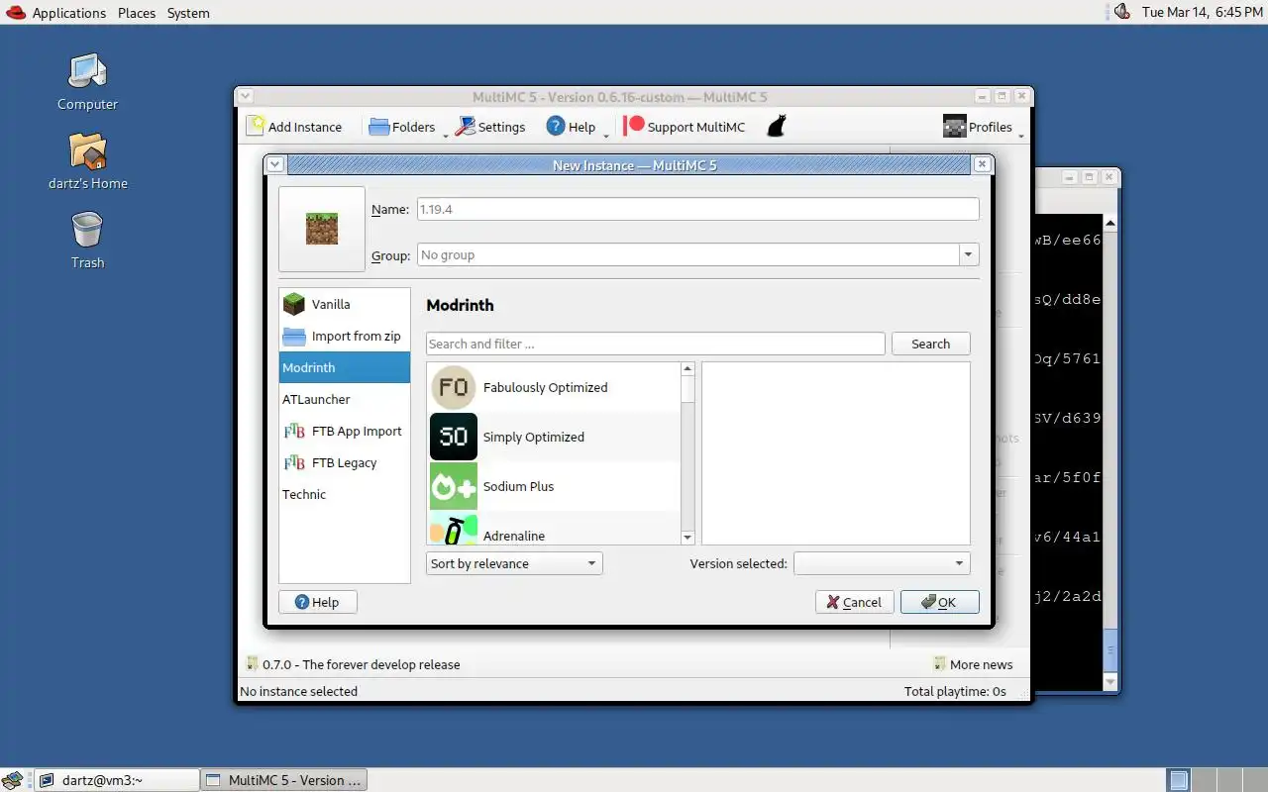Select the Adrenaline modpack
The height and width of the screenshot is (792, 1268).
pos(554,528)
